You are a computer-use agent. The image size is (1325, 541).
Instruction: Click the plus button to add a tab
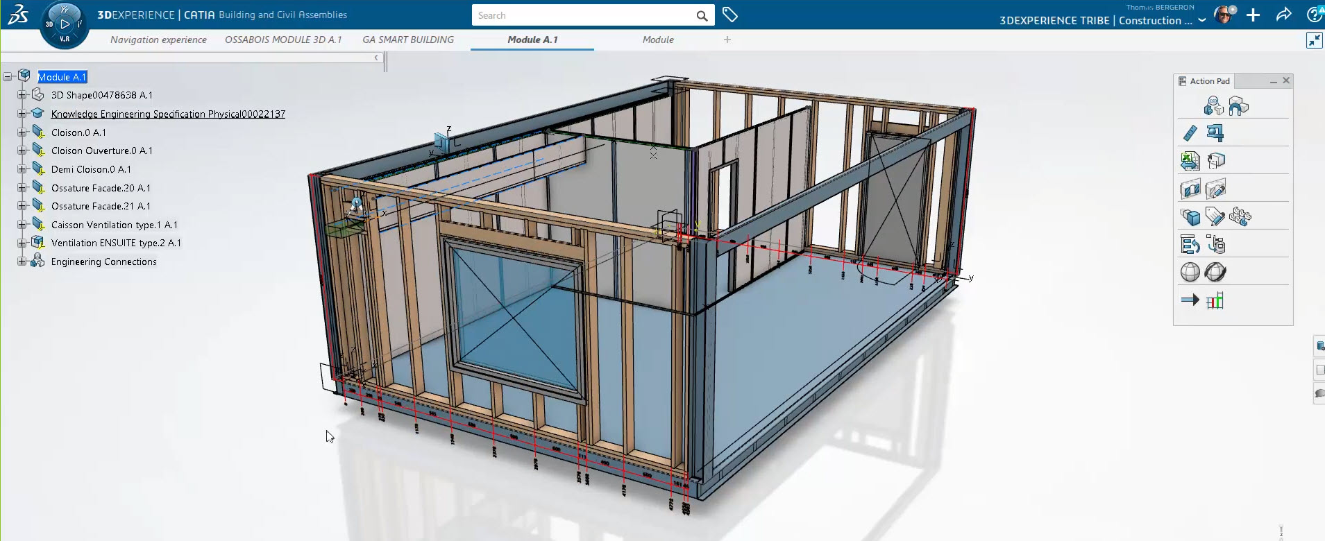click(727, 40)
